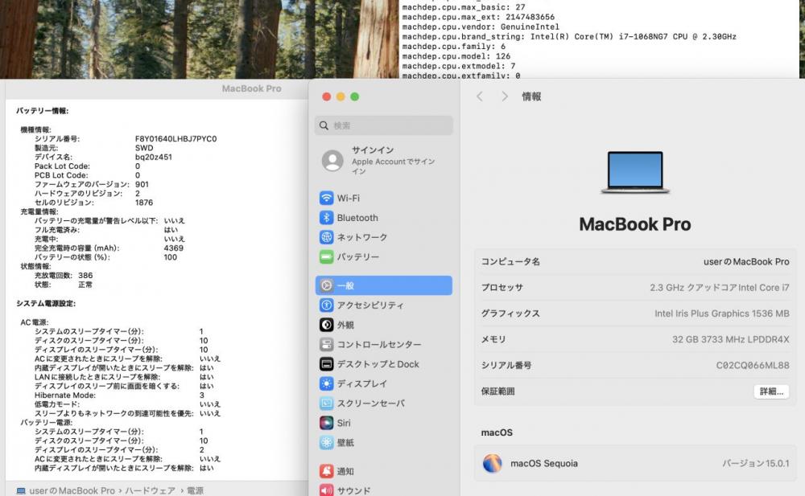Click the computer name value userのMacBook Pro
This screenshot has height=496, width=805.
coord(746,261)
